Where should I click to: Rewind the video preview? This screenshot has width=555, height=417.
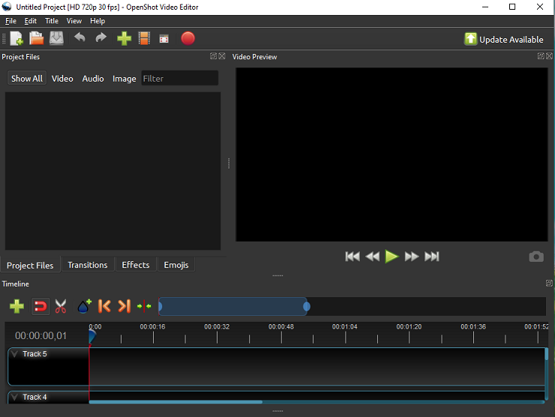pyautogui.click(x=372, y=256)
